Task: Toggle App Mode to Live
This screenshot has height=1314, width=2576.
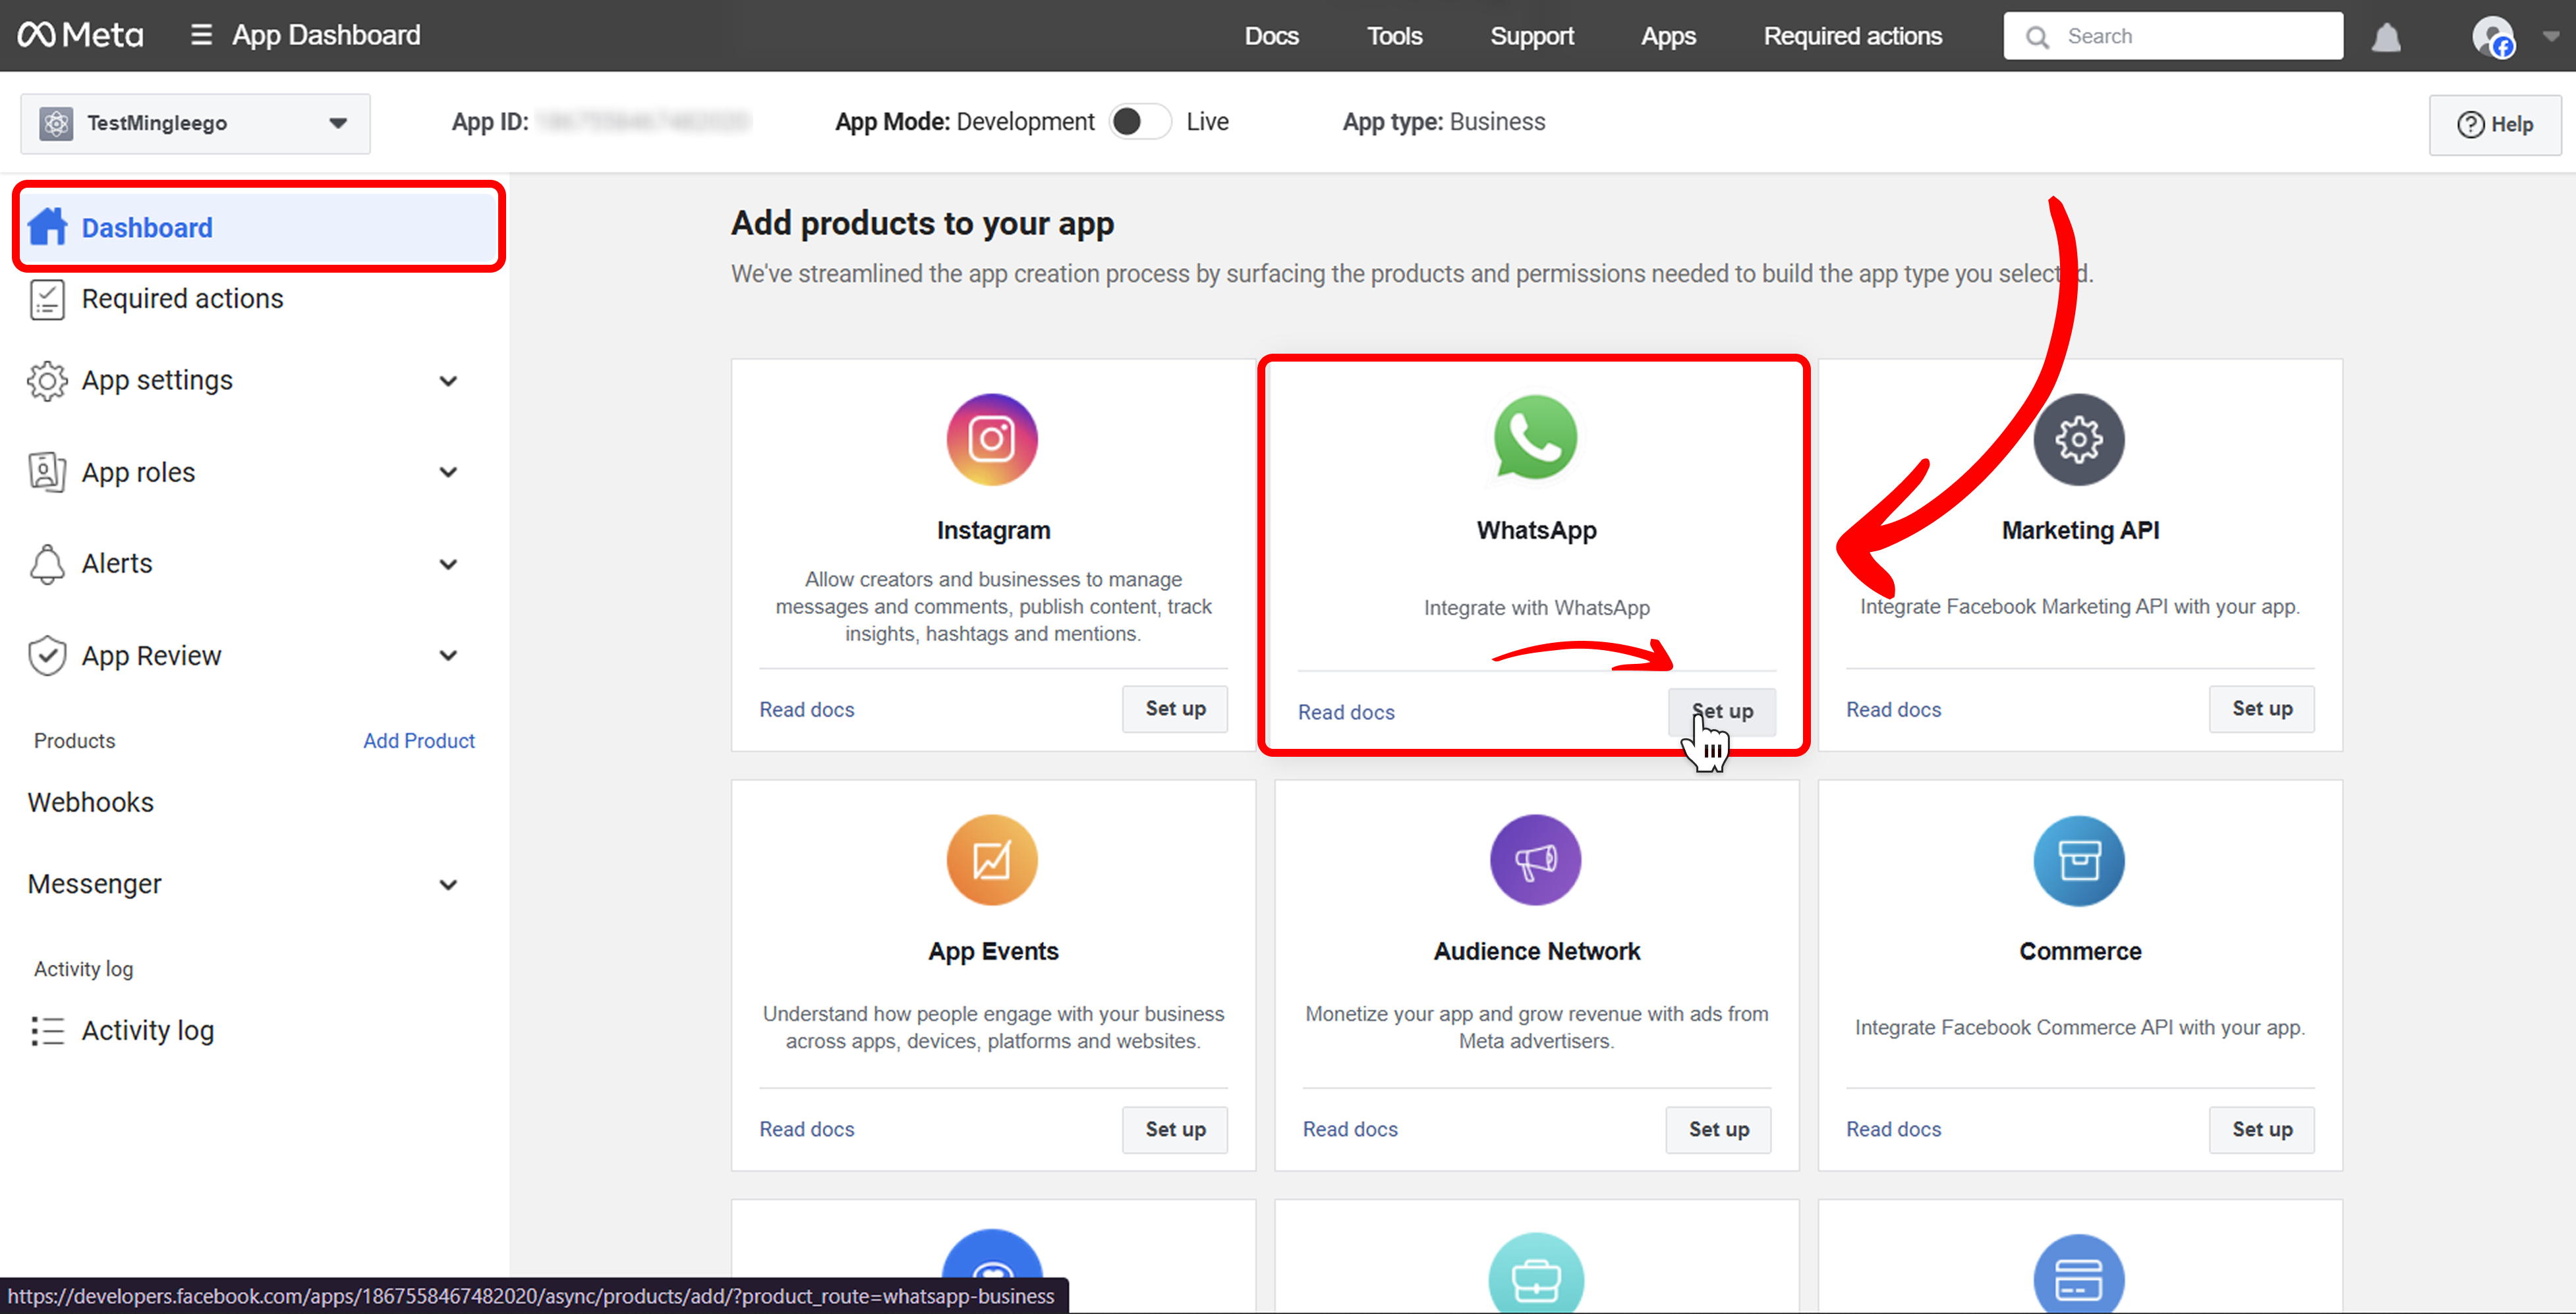Action: (x=1140, y=122)
